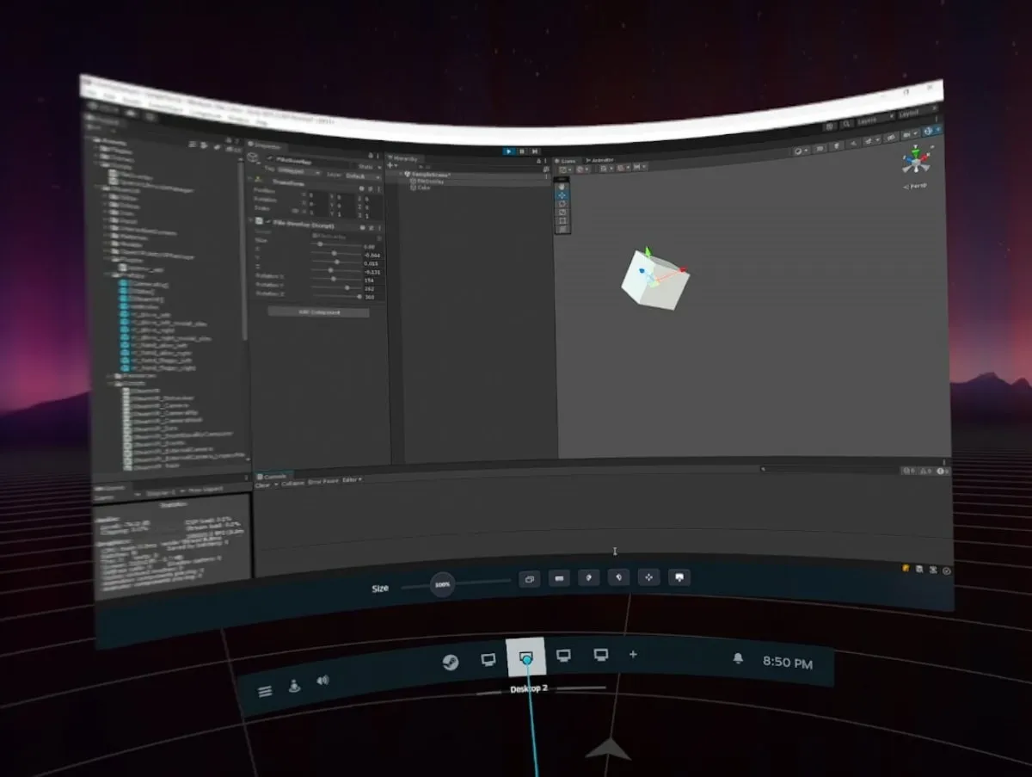The width and height of the screenshot is (1032, 777).
Task: Open the notifications bell icon
Action: (738, 659)
